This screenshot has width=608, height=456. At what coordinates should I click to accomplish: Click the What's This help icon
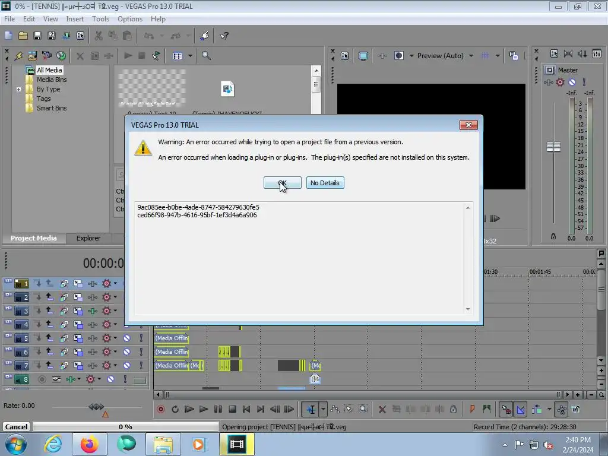(224, 36)
